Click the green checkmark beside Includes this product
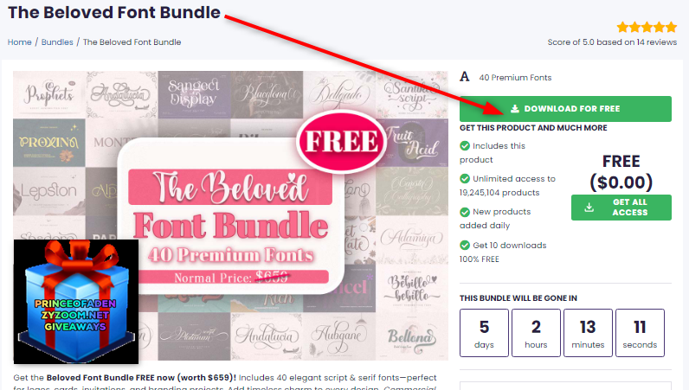689x390 pixels. [465, 145]
